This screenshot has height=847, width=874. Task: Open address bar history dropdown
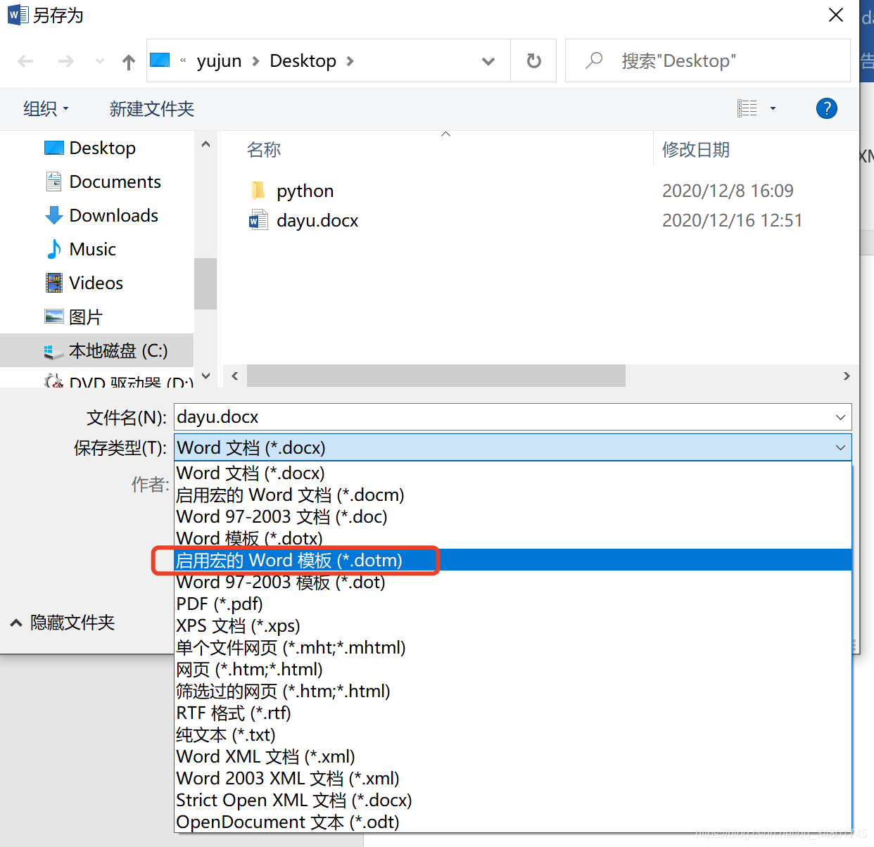488,61
